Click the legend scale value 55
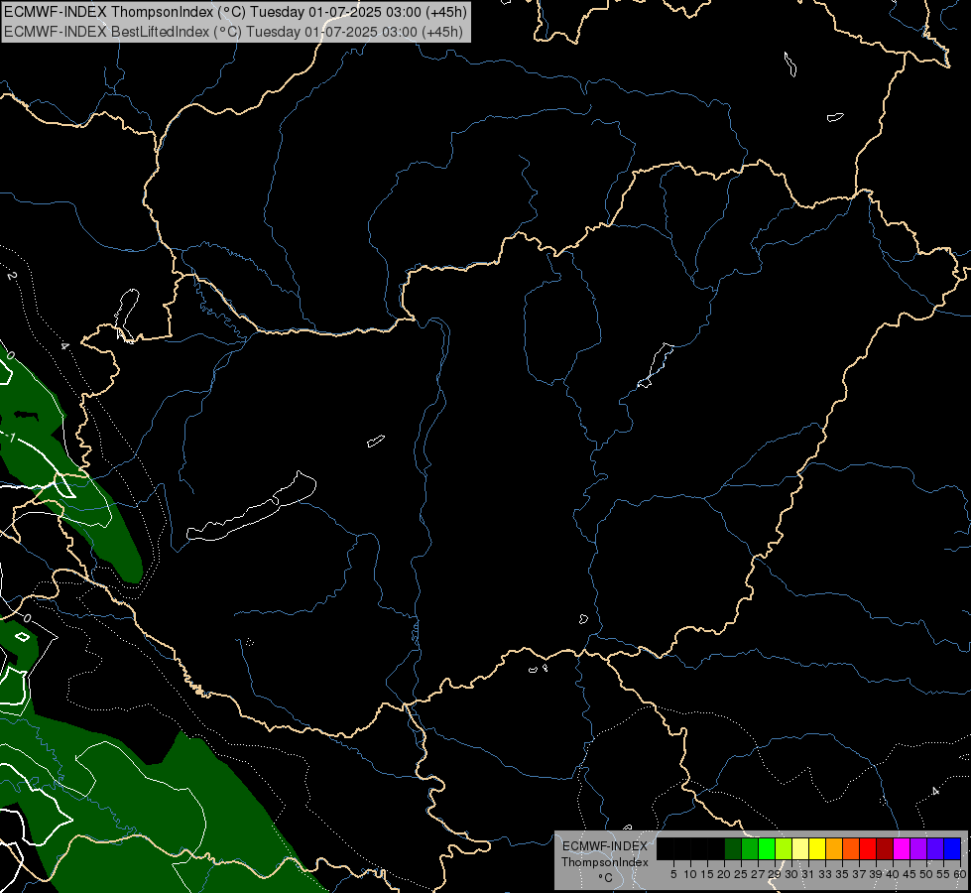971x893 pixels. coord(943,874)
